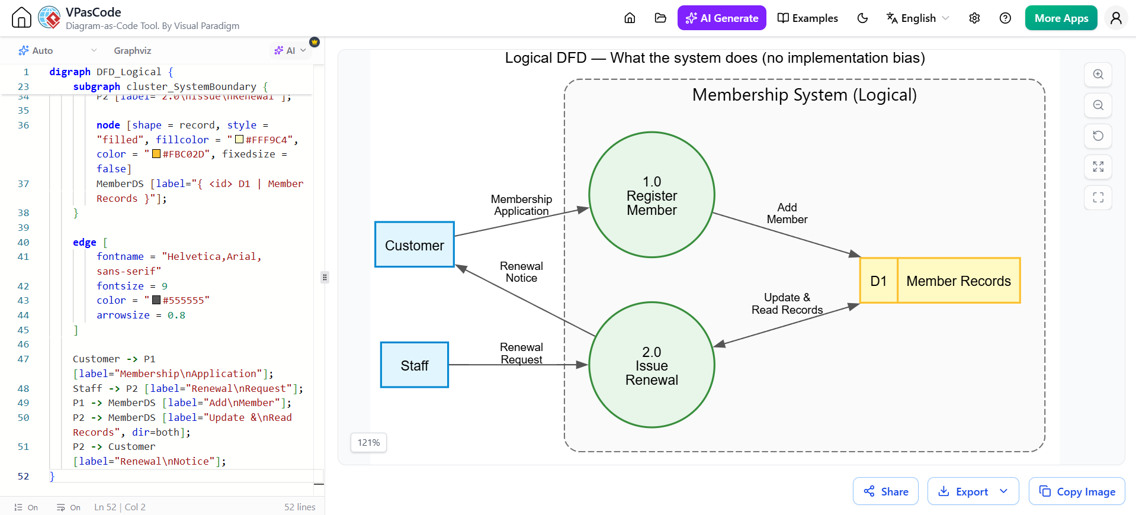The image size is (1136, 515).
Task: Click line number 47 in the gutter
Action: tap(23, 359)
